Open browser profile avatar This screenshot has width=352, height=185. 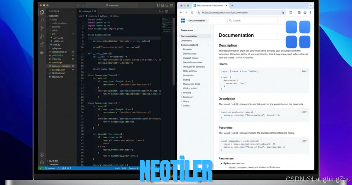[x=305, y=13]
